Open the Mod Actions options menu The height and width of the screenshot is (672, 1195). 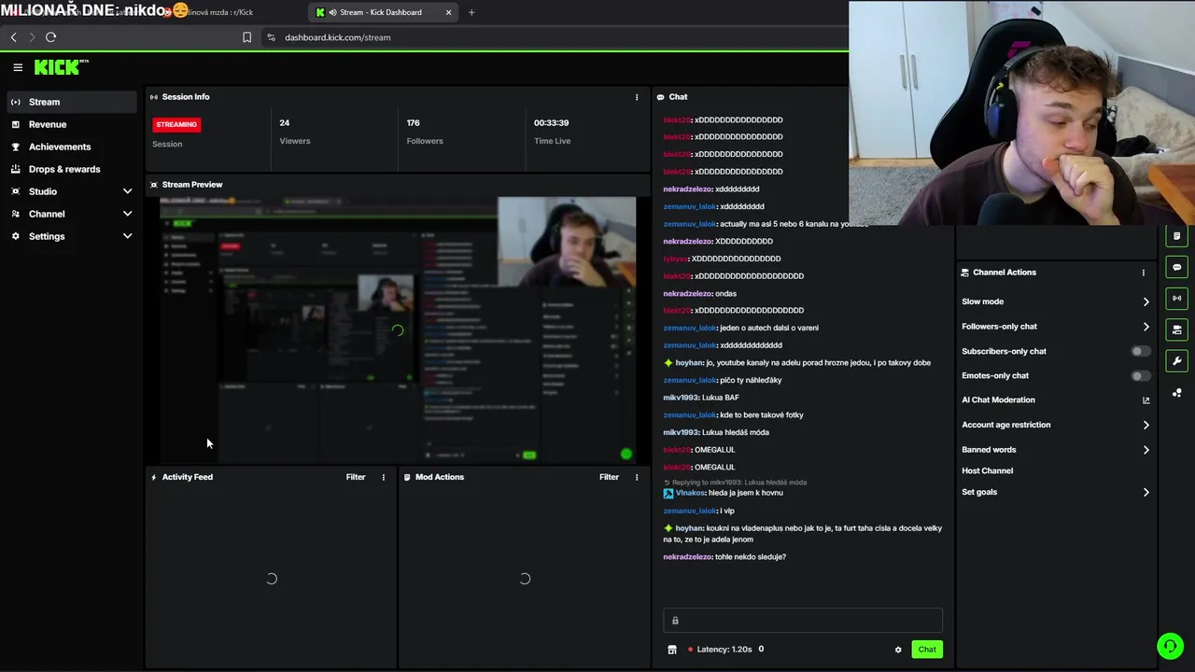coord(637,477)
